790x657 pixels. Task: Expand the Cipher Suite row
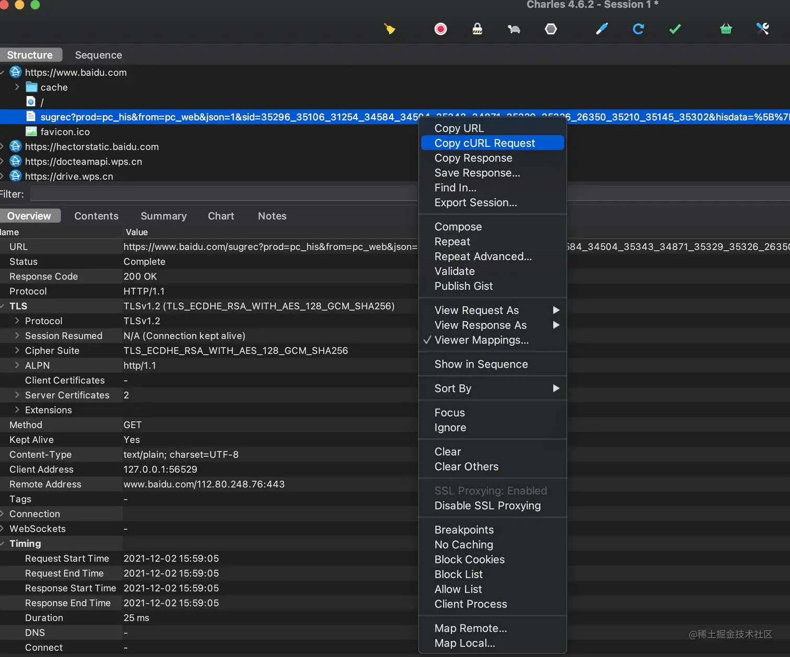[17, 350]
